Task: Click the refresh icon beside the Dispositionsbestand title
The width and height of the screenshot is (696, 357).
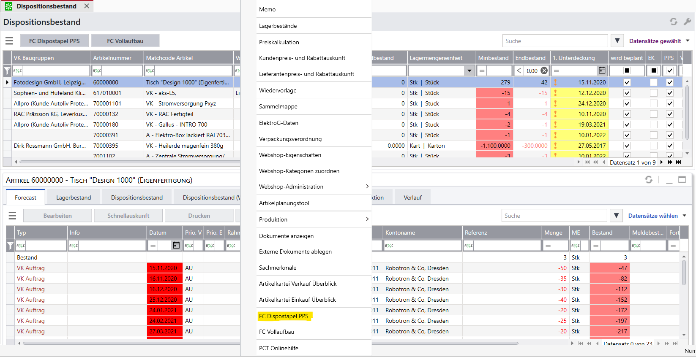Action: click(x=673, y=22)
